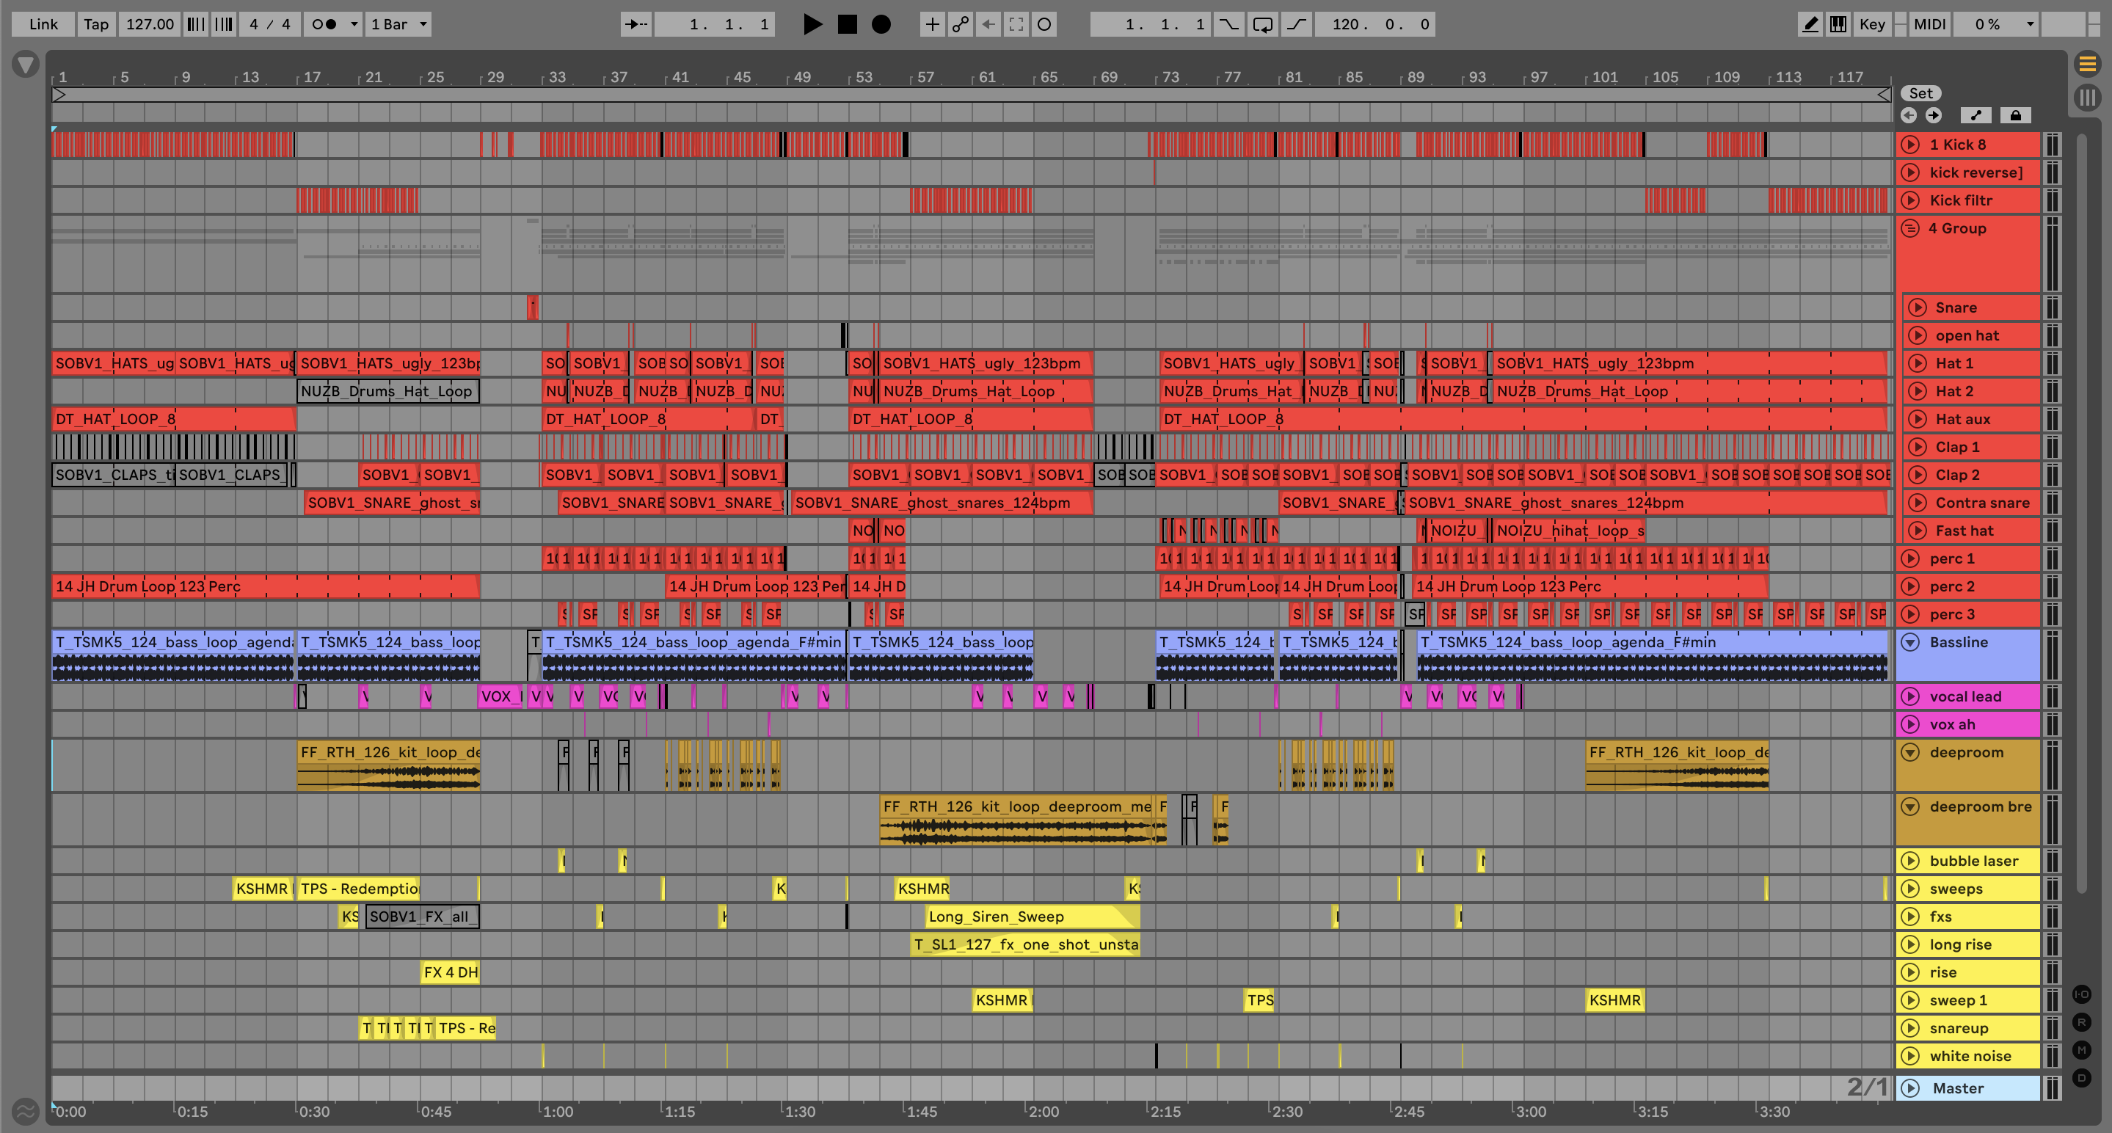Toggle the metronome button
The width and height of the screenshot is (2112, 1133).
pos(326,23)
